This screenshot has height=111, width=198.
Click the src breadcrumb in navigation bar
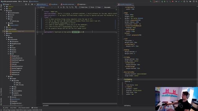[20, 2]
